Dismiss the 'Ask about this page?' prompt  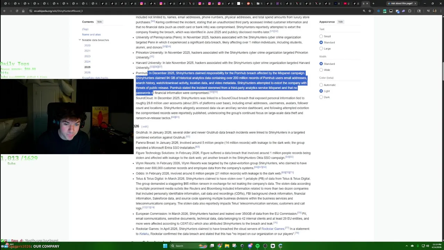point(415,3)
